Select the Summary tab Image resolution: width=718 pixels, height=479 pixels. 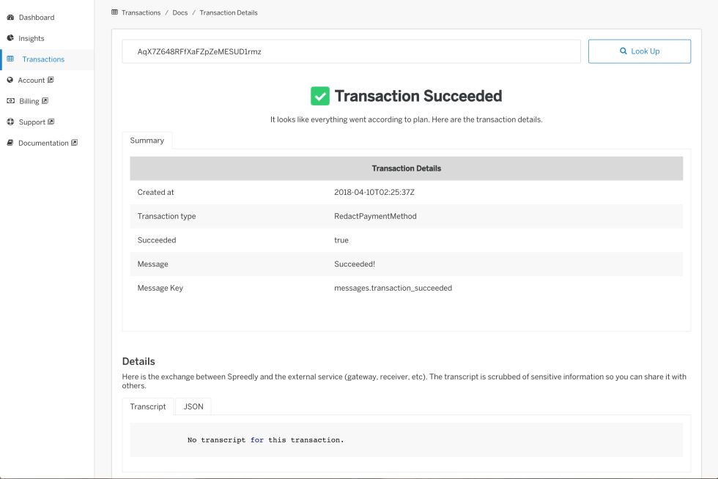(147, 141)
